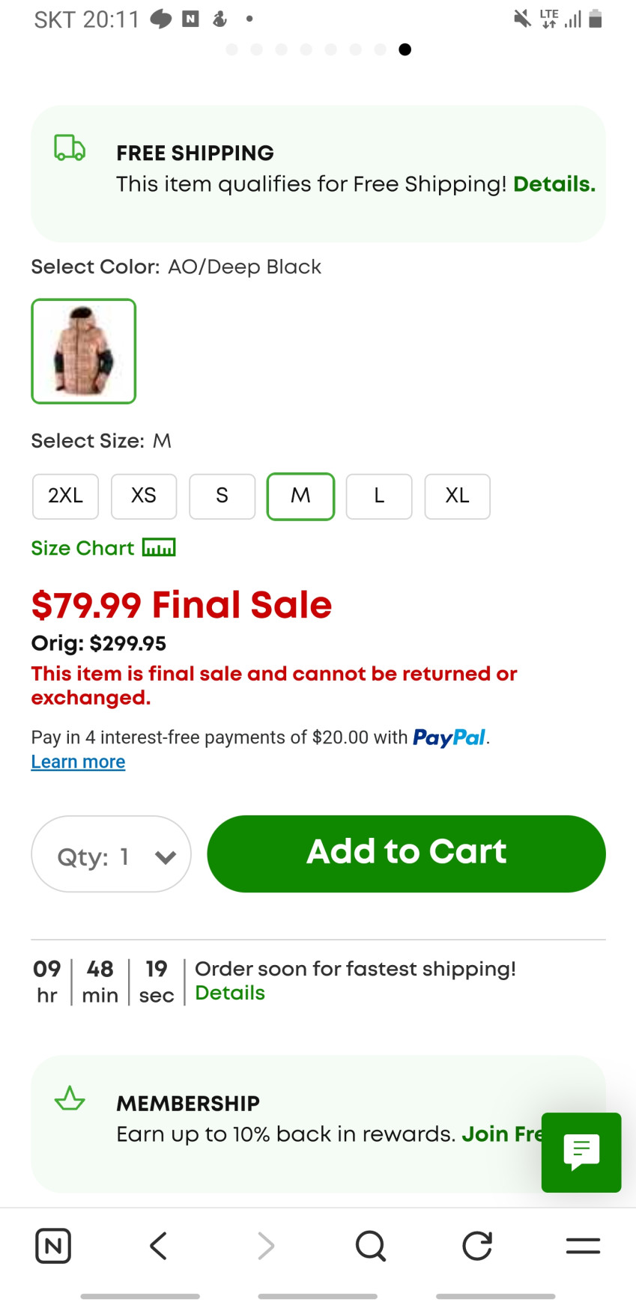Jump to the first image carousel dot

tap(231, 49)
